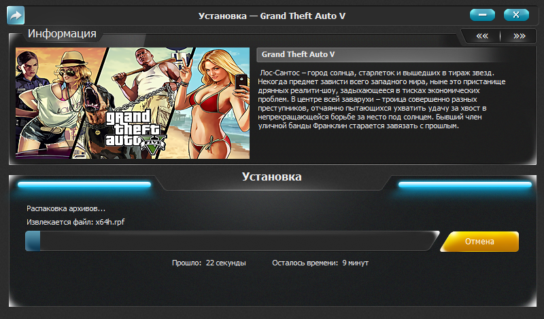Cancel installation with the Отмена button
This screenshot has height=319, width=544.
(479, 242)
